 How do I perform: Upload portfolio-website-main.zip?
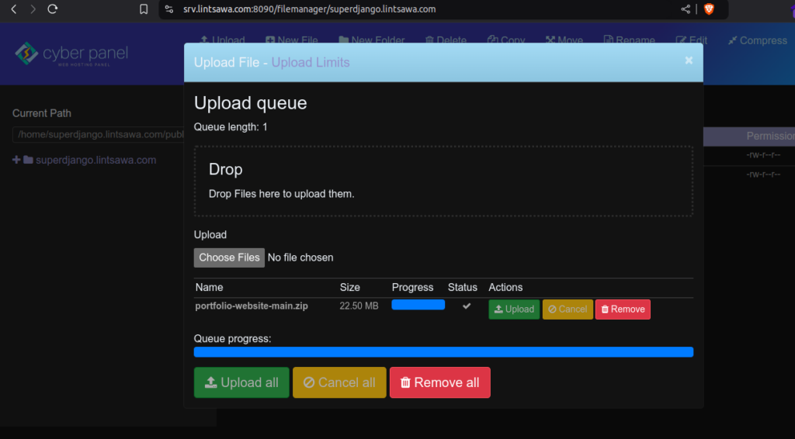(x=514, y=309)
